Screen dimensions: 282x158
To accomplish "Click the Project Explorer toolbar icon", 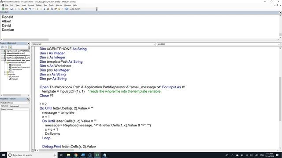I will (x=52, y=9).
